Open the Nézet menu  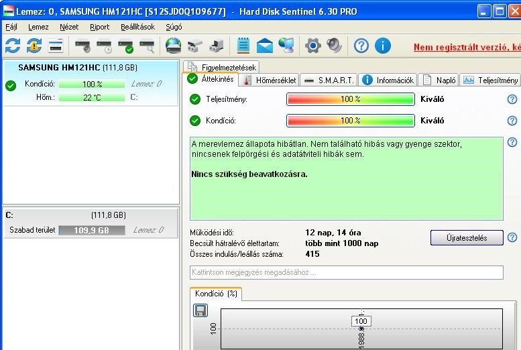coord(69,27)
